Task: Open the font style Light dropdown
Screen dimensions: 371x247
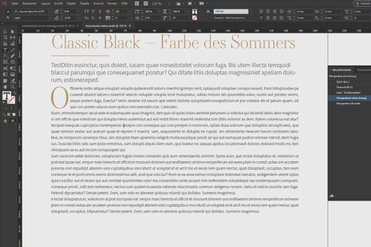Action: pos(51,18)
